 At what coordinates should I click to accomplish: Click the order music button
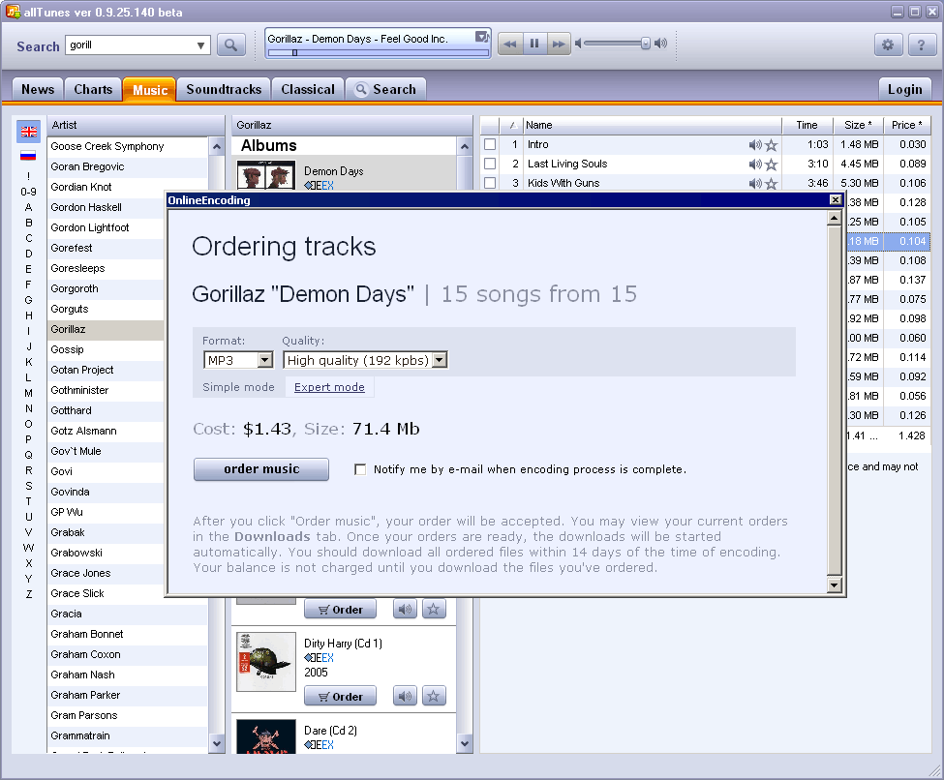click(261, 469)
